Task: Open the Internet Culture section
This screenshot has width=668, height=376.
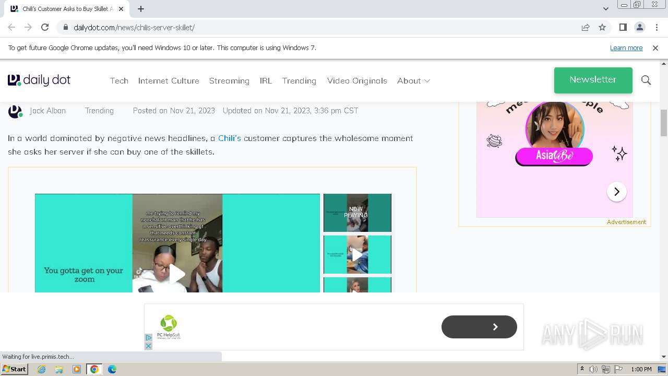Action: pos(169,80)
